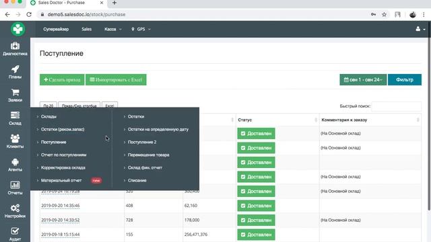Click the 256,471,376 amount cell
This screenshot has width=431, height=242.
click(x=196, y=235)
